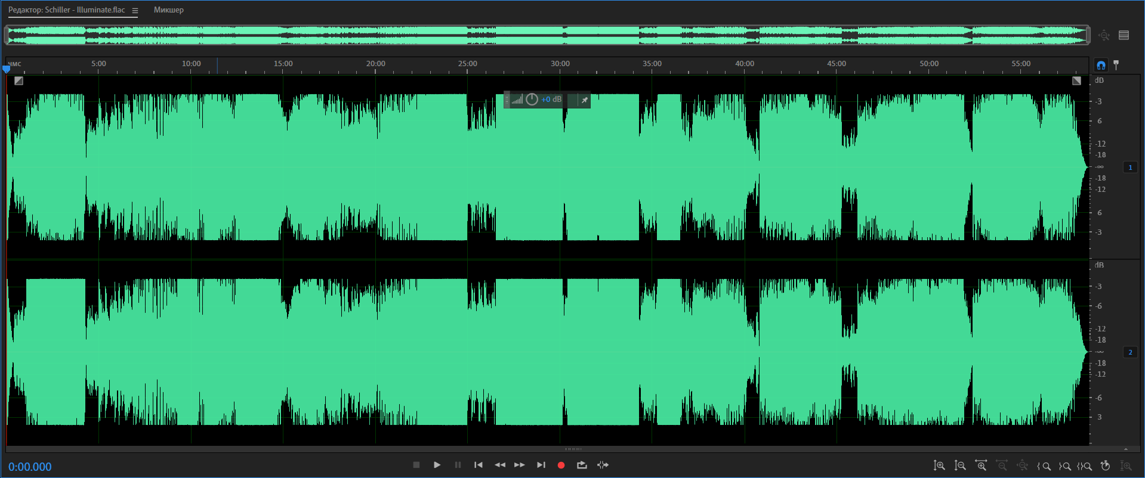Click the dimmed last zoom icon at far right
This screenshot has height=478, width=1145.
click(x=1126, y=465)
